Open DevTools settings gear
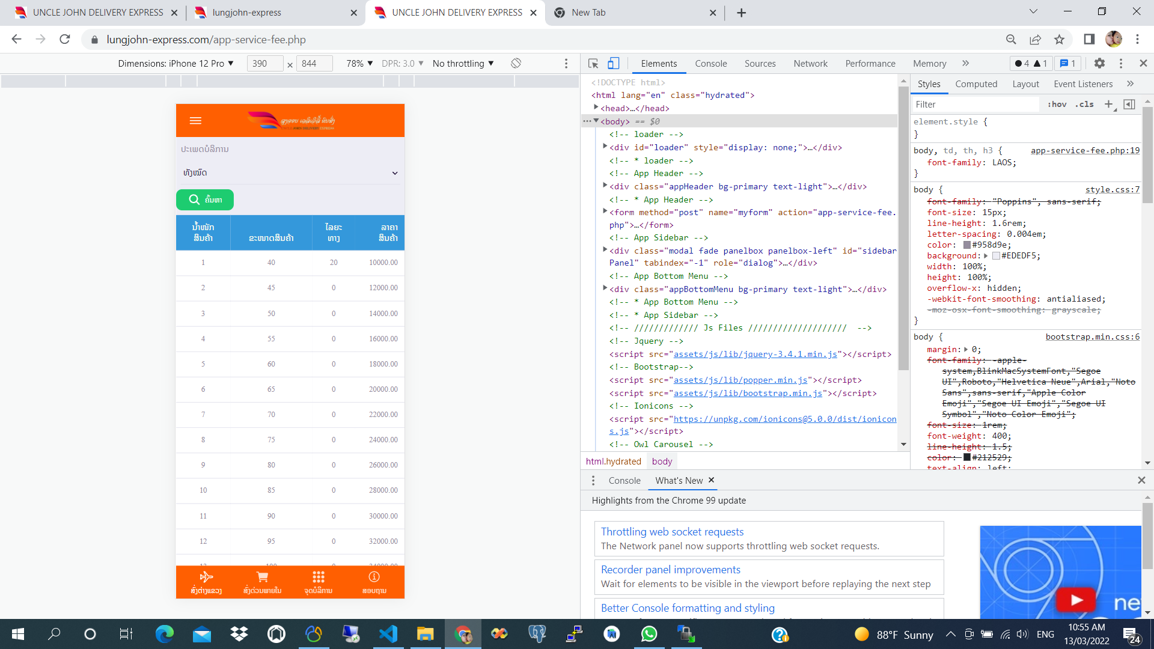The width and height of the screenshot is (1154, 649). pyautogui.click(x=1099, y=63)
